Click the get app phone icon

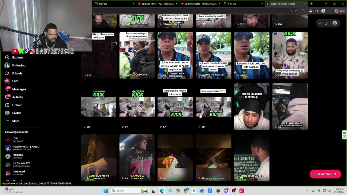tap(326, 23)
